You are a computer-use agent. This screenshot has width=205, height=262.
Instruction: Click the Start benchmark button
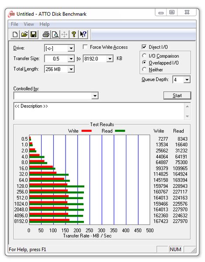tap(177, 95)
